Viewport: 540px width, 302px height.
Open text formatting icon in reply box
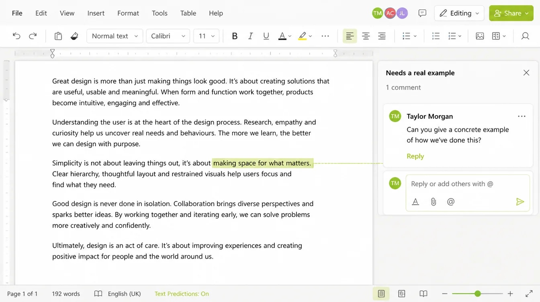point(415,202)
